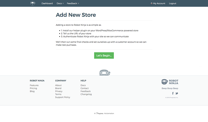208x122 pixels.
Task: Open the About footer link
Action: 58,85
